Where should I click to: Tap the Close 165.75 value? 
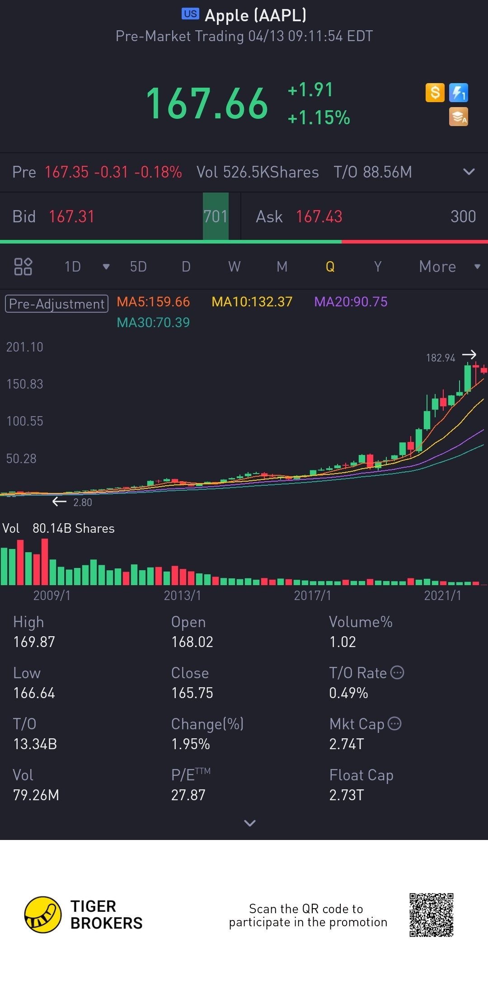pyautogui.click(x=192, y=693)
